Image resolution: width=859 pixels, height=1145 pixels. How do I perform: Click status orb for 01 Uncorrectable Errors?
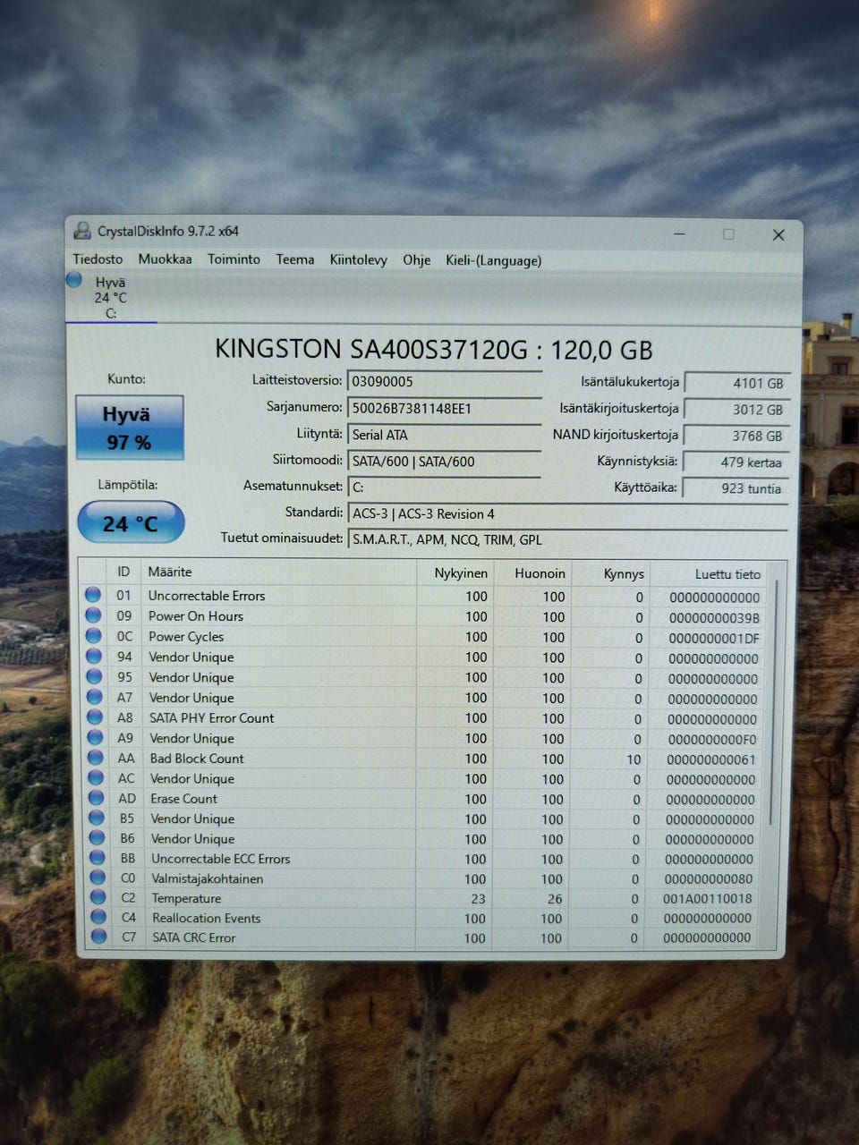coord(93,594)
